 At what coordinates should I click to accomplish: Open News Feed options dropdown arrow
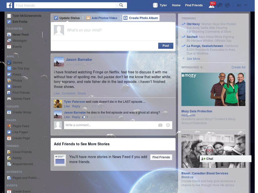tap(45, 35)
